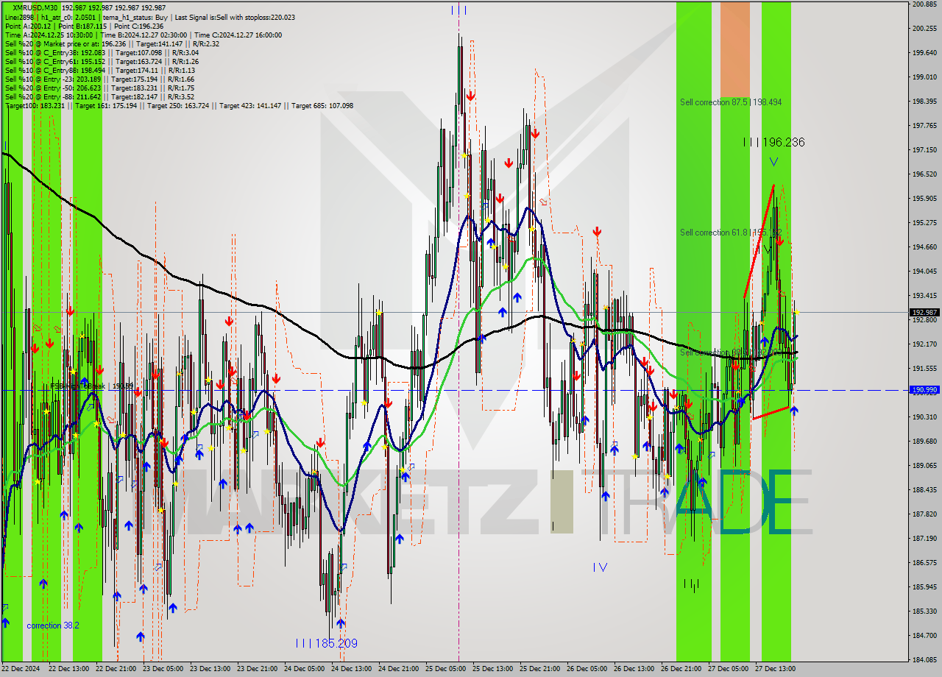Screen dimensions: 942x677
Task: Click the blue dashed-line price tag 190.990
Action: pos(924,390)
